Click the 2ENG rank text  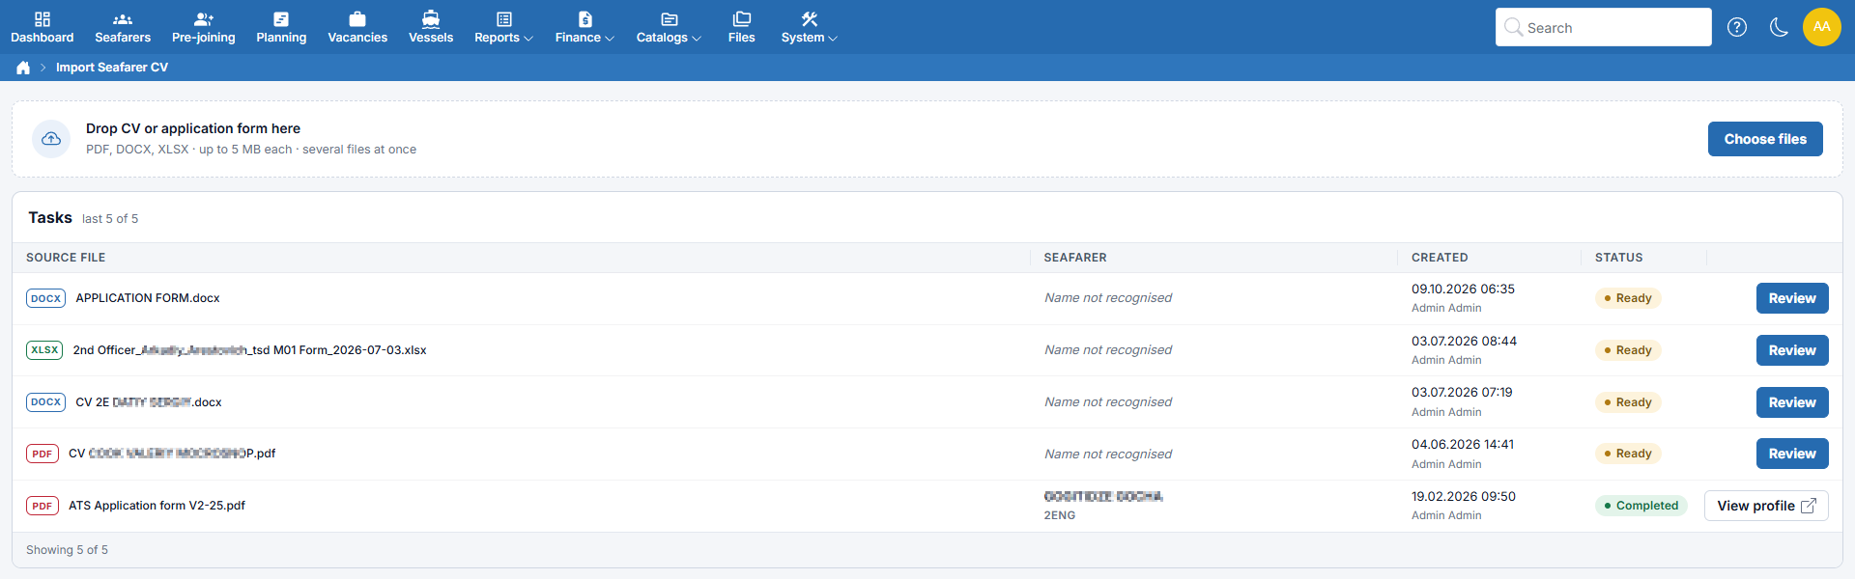pyautogui.click(x=1059, y=515)
